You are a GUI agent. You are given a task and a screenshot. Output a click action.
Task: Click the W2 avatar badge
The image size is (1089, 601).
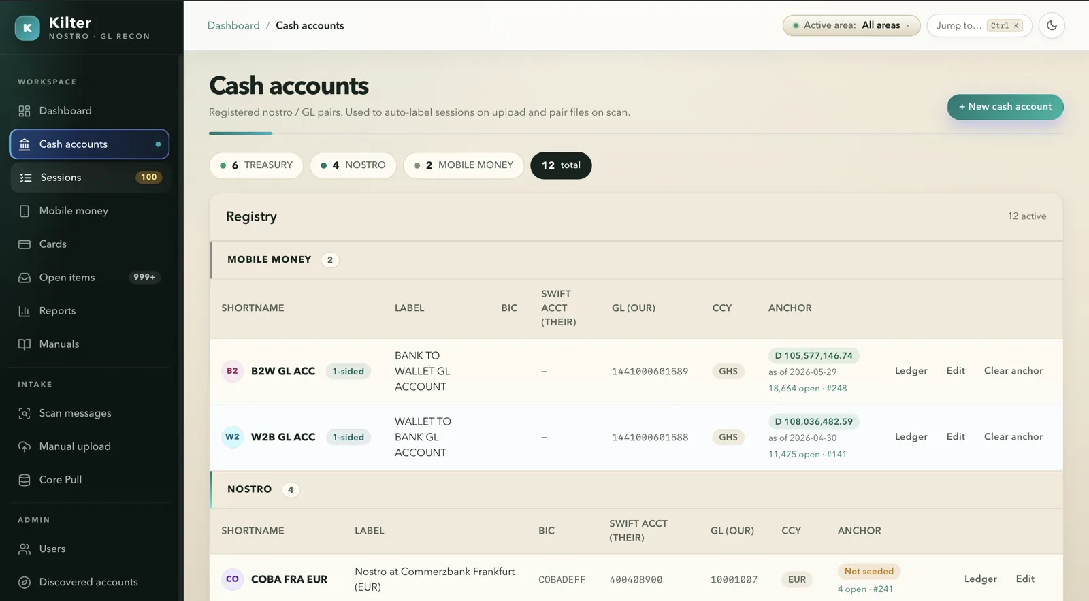[232, 437]
